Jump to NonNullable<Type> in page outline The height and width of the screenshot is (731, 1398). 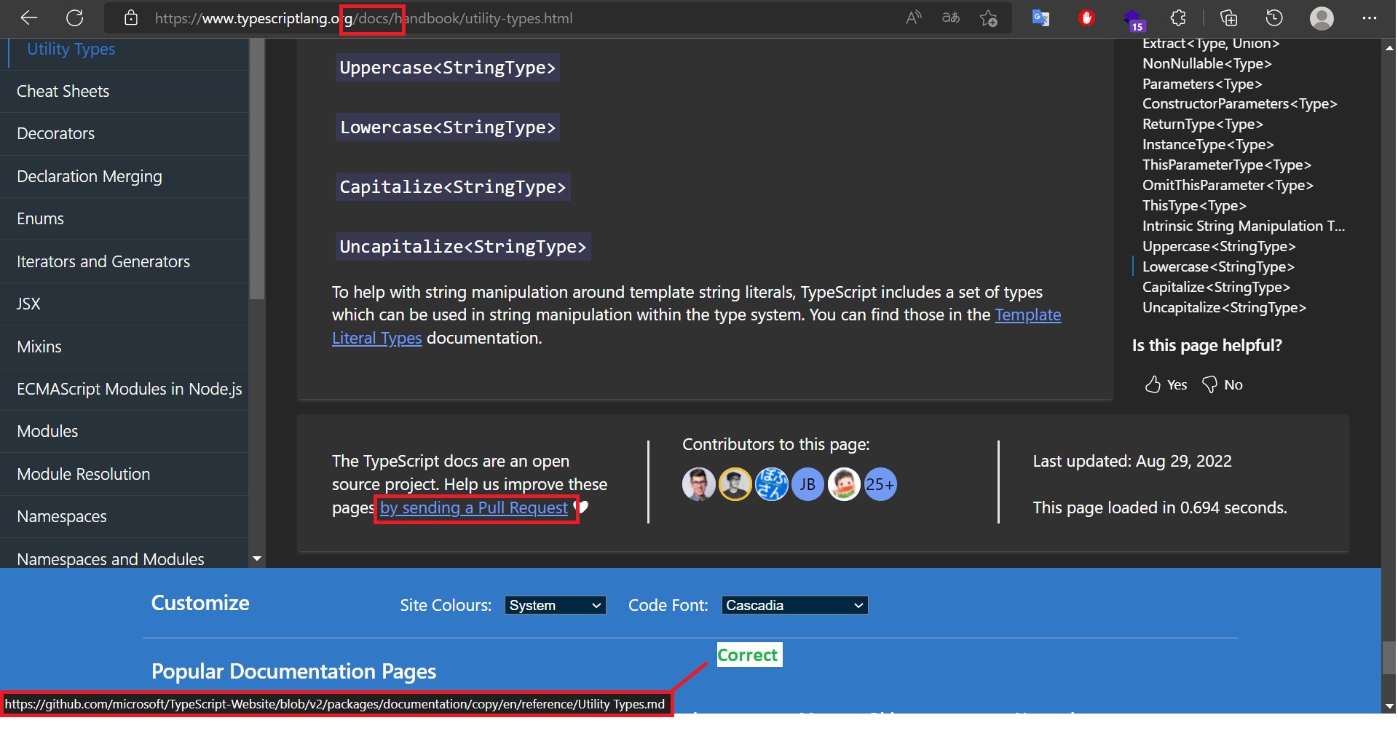tap(1207, 63)
